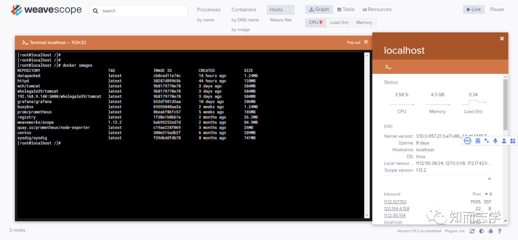Toggle contrast mode icon in footer
Viewport: 518px width, 240px height.
click(x=482, y=231)
